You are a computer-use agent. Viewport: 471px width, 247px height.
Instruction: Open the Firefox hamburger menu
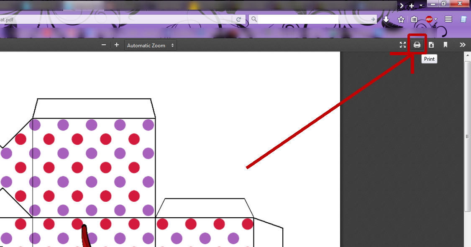coord(448,19)
